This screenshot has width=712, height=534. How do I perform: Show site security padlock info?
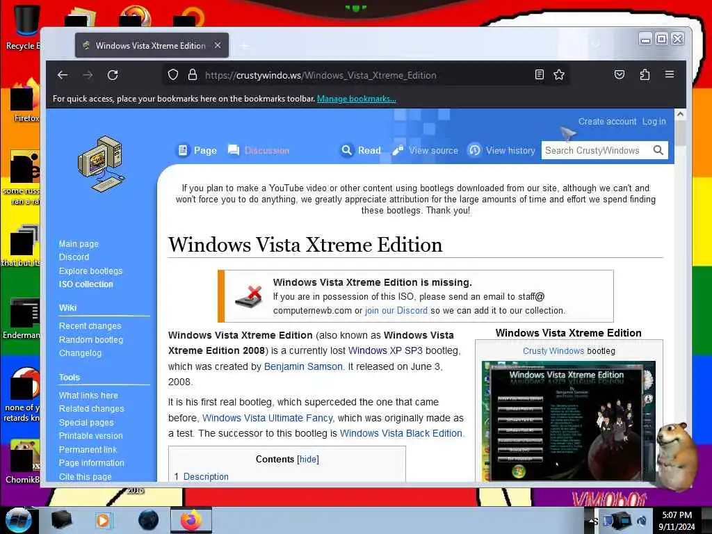click(x=193, y=75)
